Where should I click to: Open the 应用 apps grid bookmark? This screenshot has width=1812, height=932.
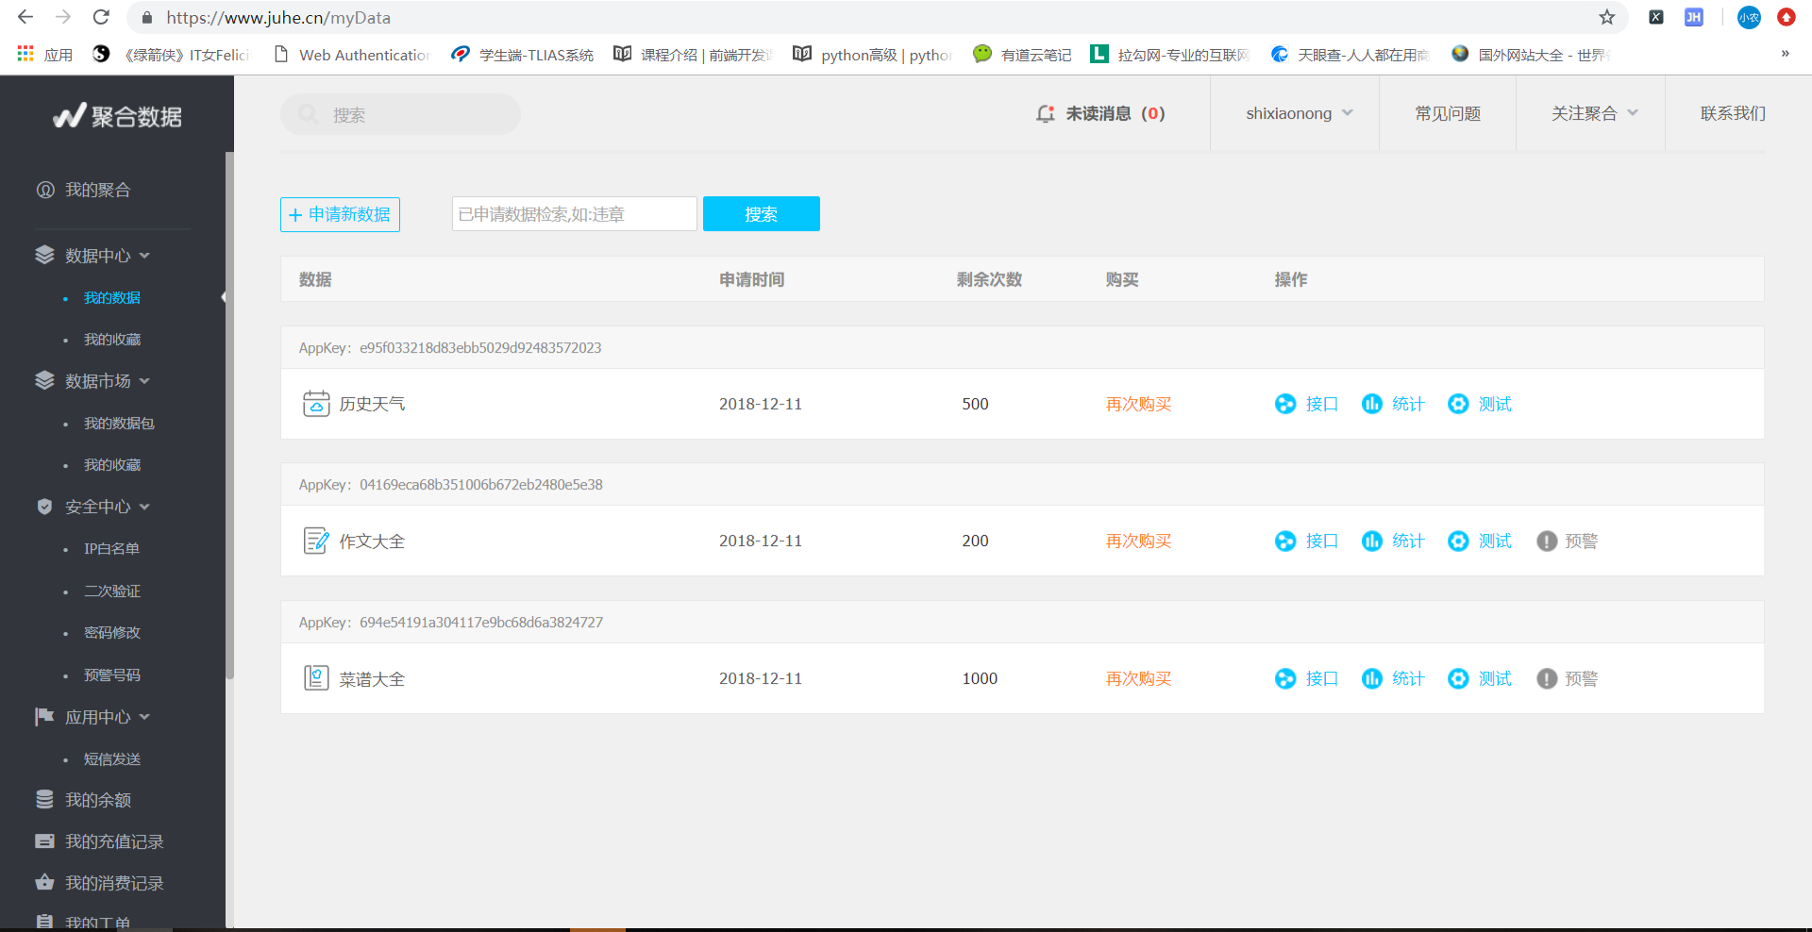click(44, 55)
